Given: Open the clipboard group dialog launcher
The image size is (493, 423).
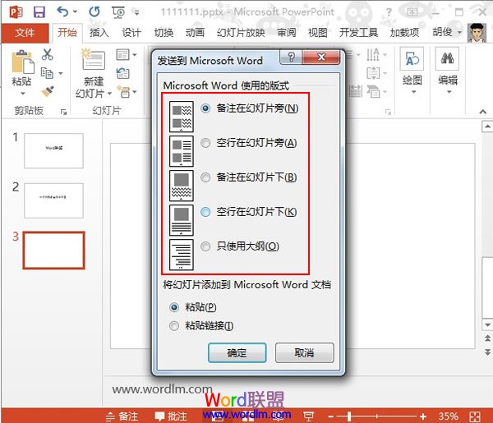Looking at the screenshot, I should point(64,112).
